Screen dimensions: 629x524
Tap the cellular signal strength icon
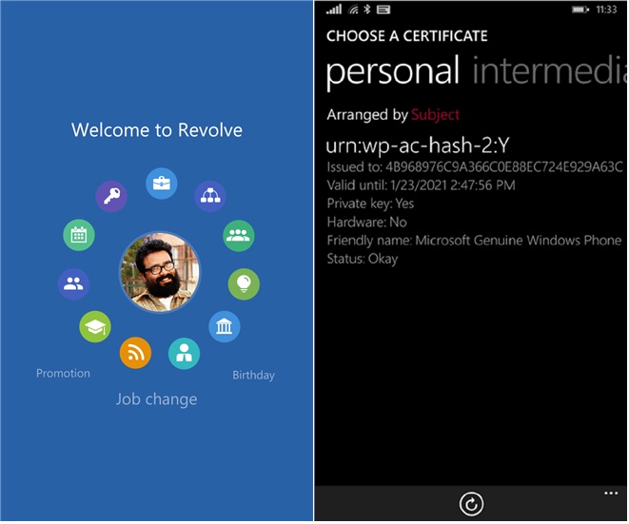334,10
